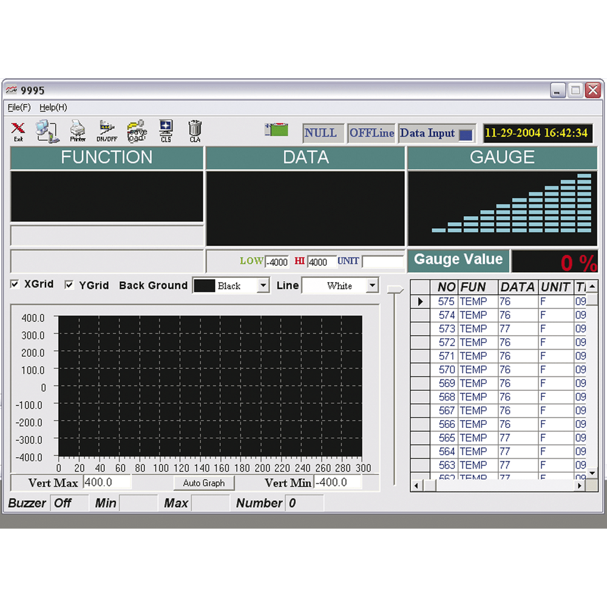Open the Back Ground color dropdown
Screen dimensions: 607x607
pyautogui.click(x=263, y=286)
